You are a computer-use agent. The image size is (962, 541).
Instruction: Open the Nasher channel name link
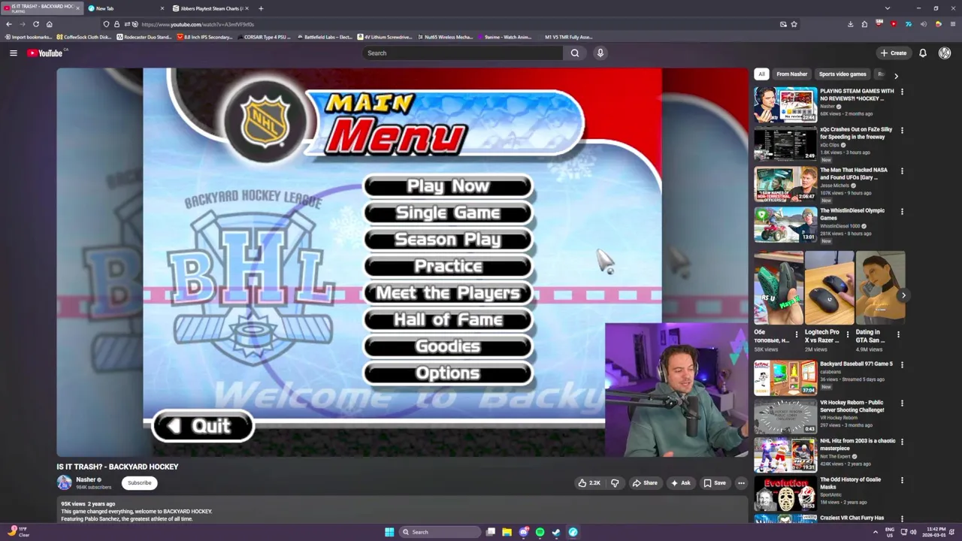click(x=86, y=479)
